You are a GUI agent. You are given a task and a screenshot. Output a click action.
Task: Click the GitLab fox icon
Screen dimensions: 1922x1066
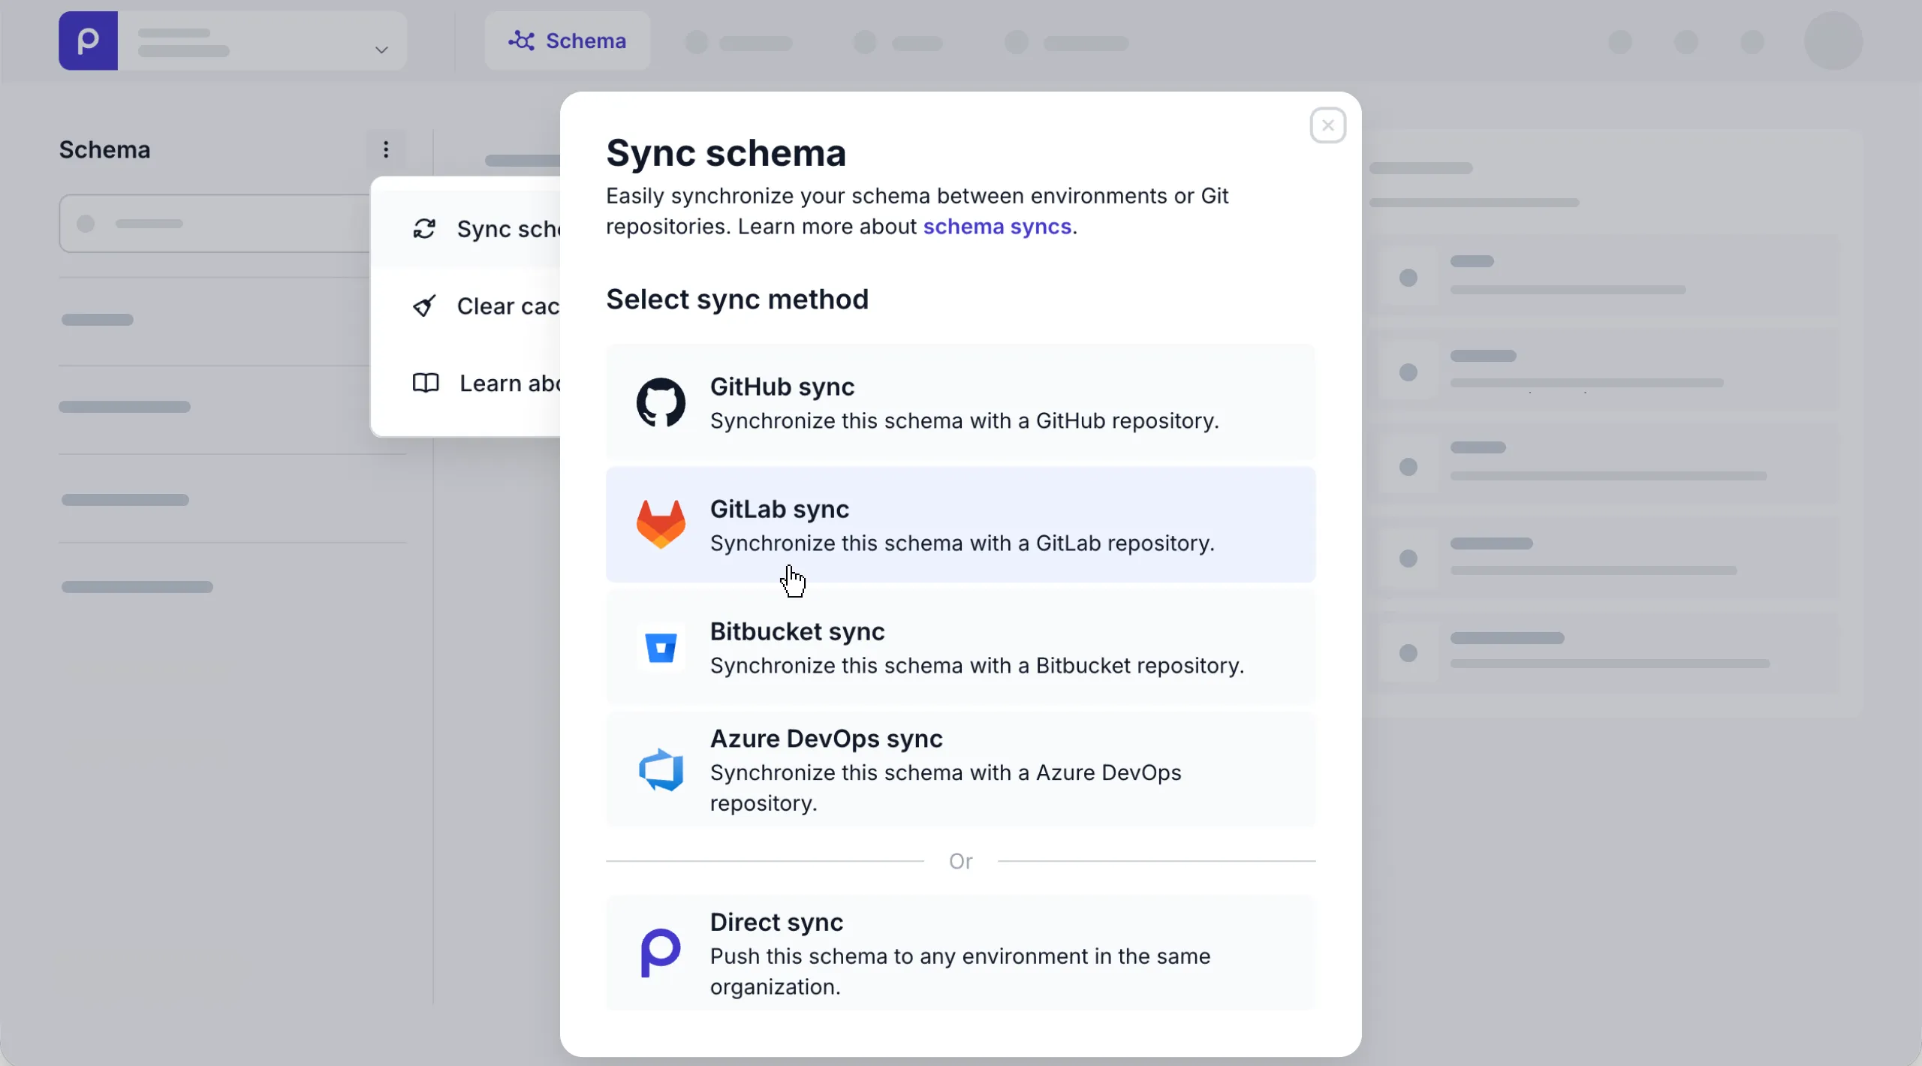click(x=659, y=524)
